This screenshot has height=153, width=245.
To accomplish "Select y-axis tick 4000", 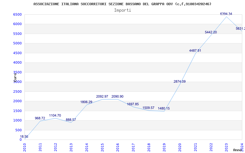I will pos(17,63).
